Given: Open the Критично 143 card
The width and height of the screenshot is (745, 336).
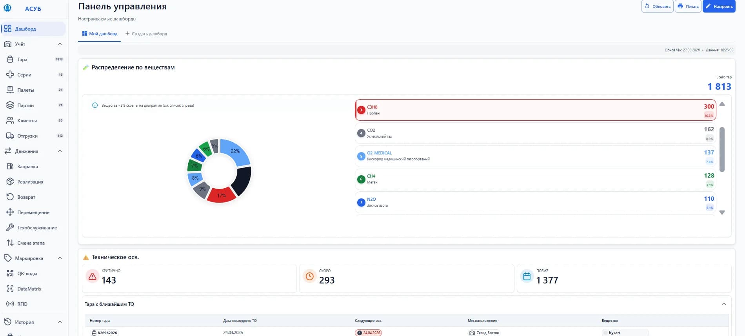Looking at the screenshot, I should [189, 278].
